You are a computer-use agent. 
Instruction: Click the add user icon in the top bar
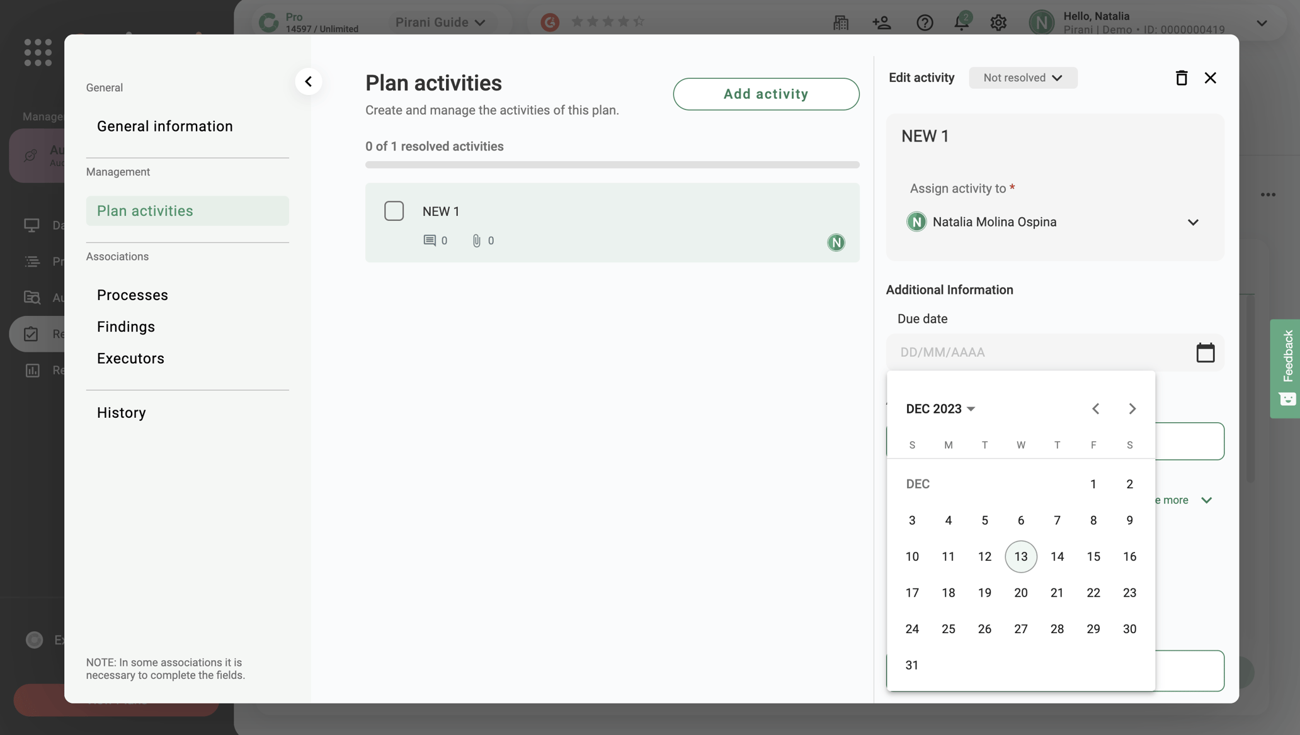(882, 23)
